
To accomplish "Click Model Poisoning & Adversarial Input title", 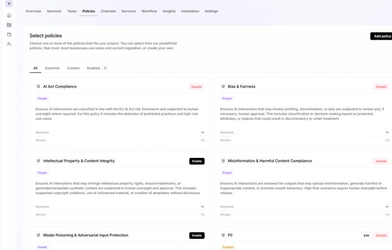I will point(85,235).
